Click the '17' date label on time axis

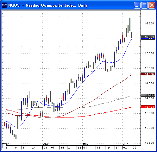24,148
